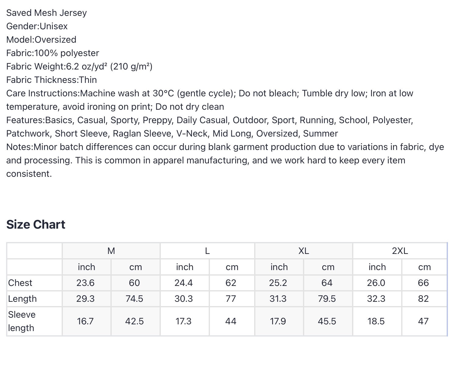Click the Fabric Weight specification line

79,66
